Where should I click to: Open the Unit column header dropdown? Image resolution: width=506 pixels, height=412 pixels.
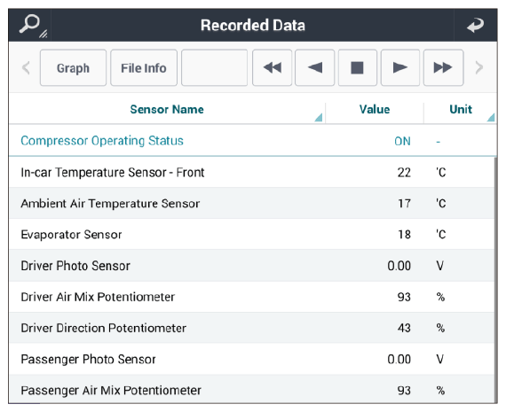(491, 117)
